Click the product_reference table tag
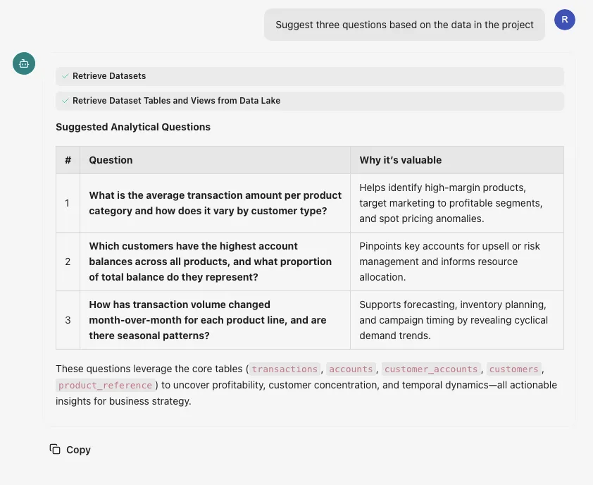This screenshot has width=593, height=485. click(x=106, y=386)
